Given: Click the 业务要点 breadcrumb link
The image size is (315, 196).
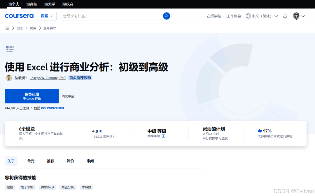Looking at the screenshot, I should coord(50,28).
